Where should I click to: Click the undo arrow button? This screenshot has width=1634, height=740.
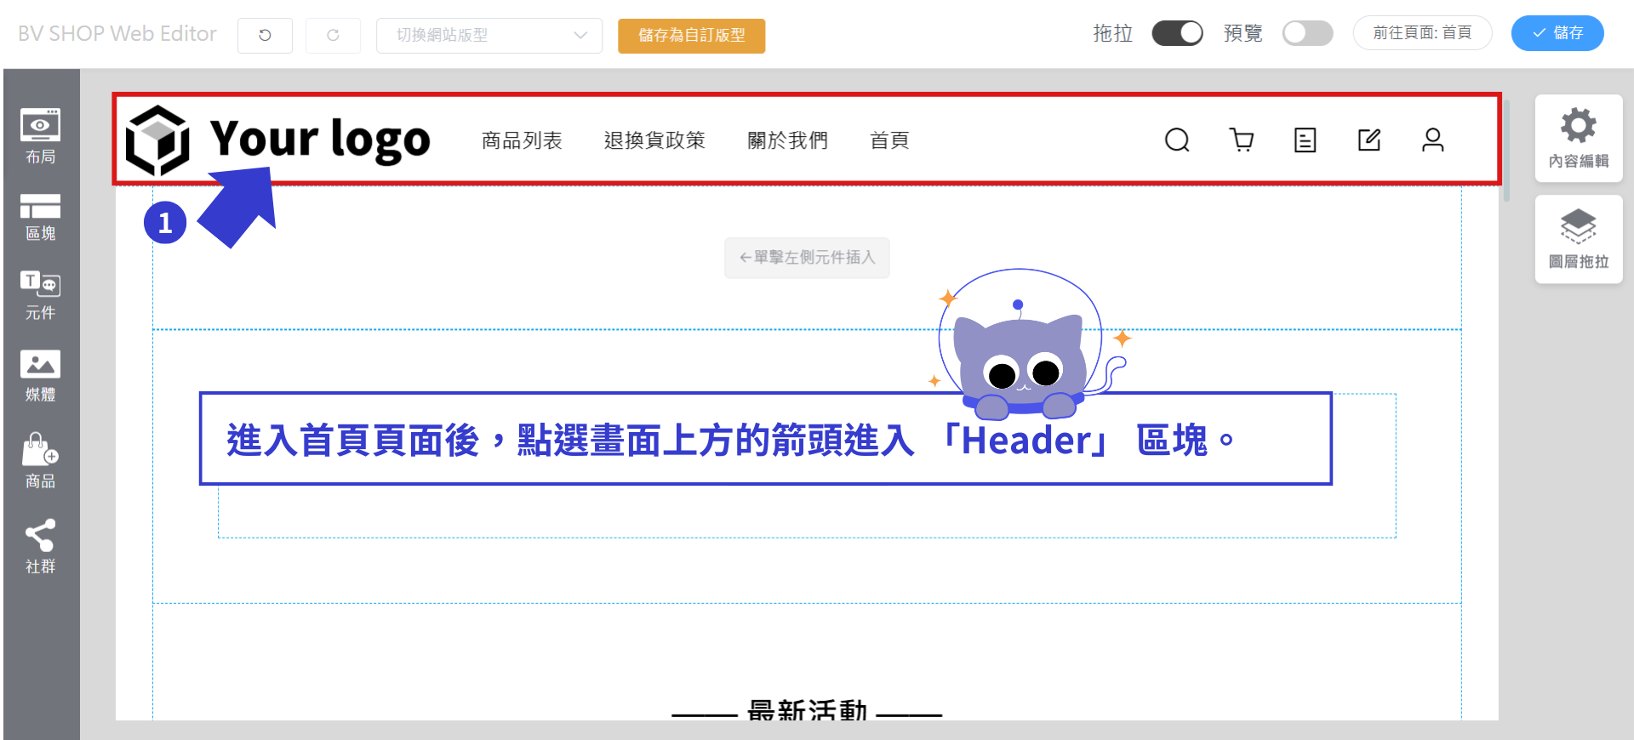(265, 35)
